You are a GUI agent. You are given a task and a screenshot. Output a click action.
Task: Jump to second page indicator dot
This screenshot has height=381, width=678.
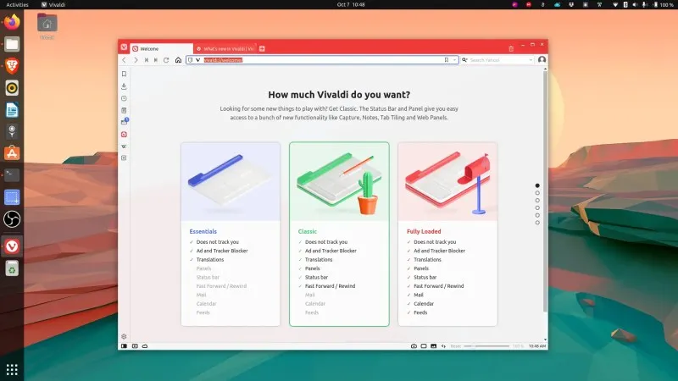(537, 193)
